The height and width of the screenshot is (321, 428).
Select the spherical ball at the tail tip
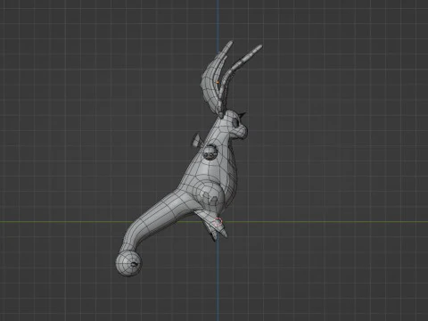point(128,263)
